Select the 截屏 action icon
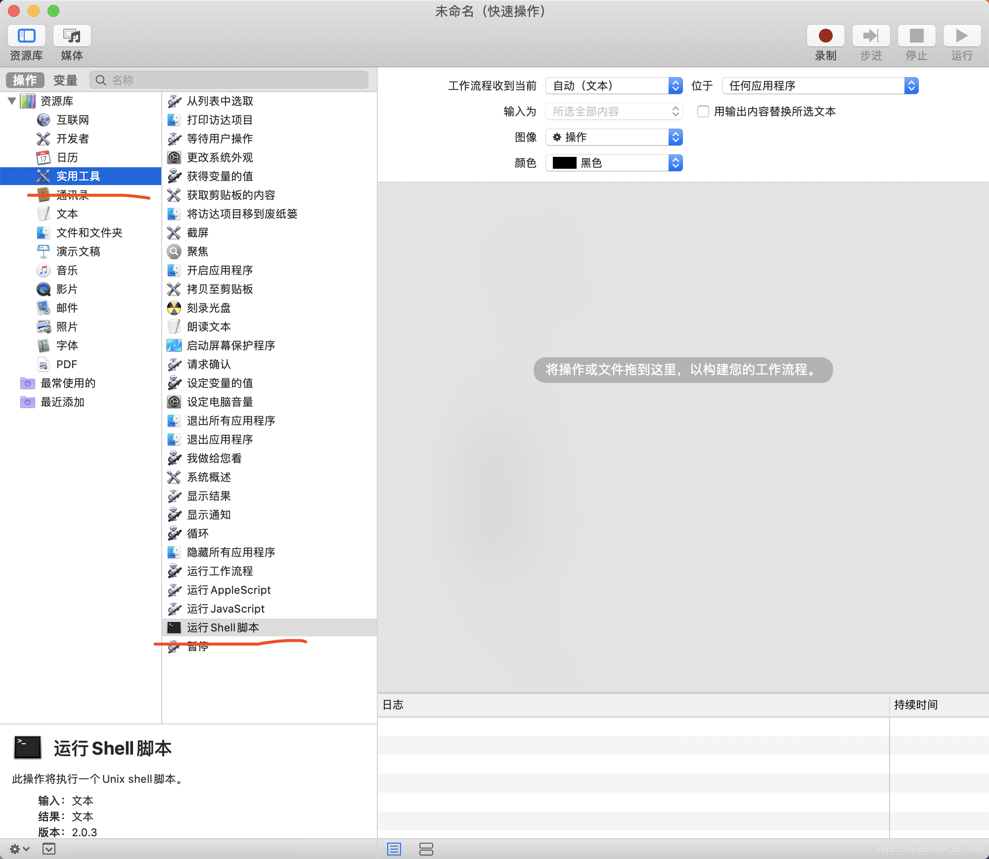This screenshot has width=989, height=859. 174,233
